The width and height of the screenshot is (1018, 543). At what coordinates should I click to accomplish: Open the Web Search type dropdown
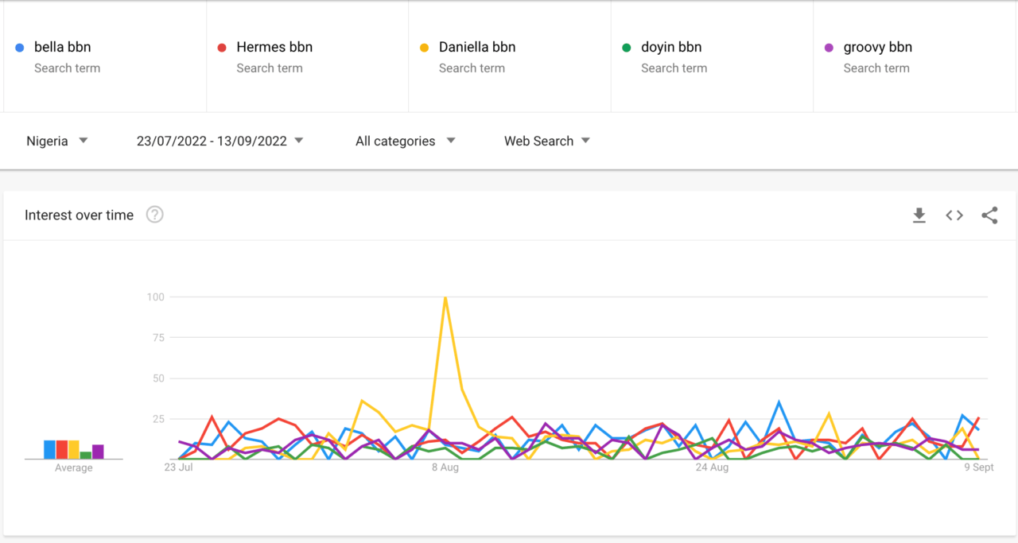coord(546,141)
